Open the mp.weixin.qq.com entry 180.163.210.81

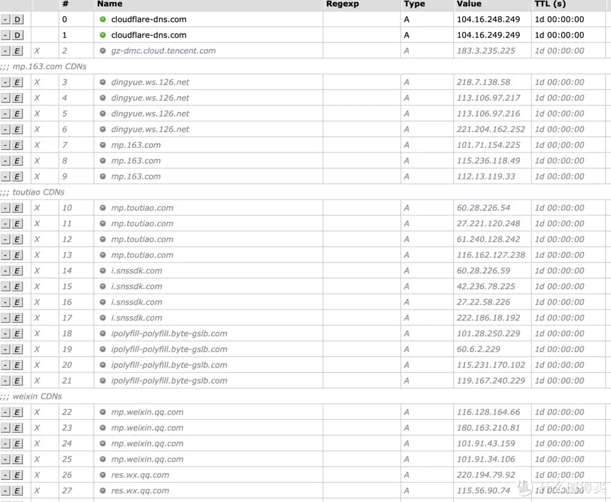tap(147, 428)
